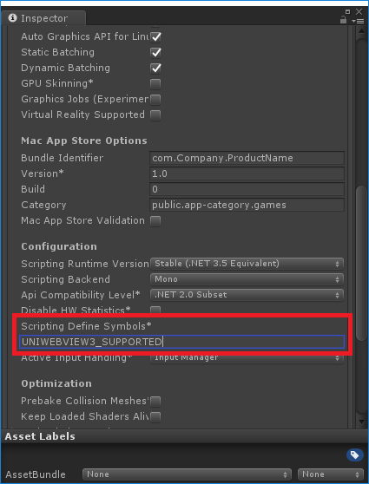Click the Scripting Define Symbols label
The image size is (369, 484).
[87, 326]
